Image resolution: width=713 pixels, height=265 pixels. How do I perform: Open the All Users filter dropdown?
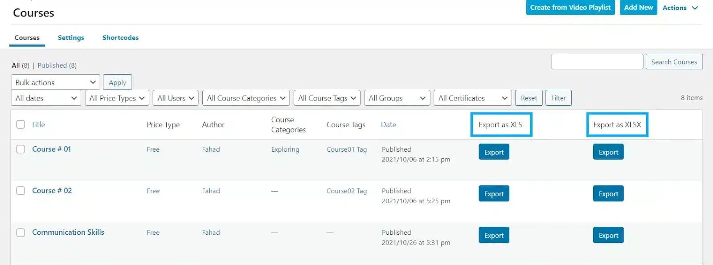pos(176,98)
